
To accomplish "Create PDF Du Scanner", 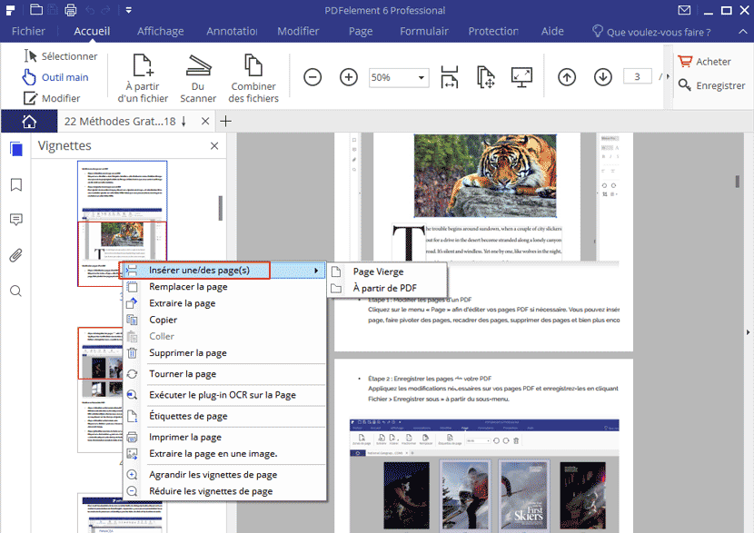I will 198,78.
